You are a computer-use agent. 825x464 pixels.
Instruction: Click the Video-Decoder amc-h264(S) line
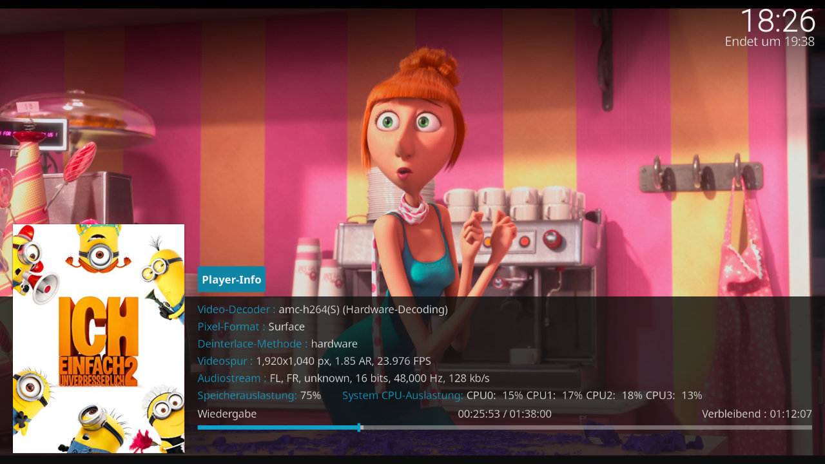point(322,309)
